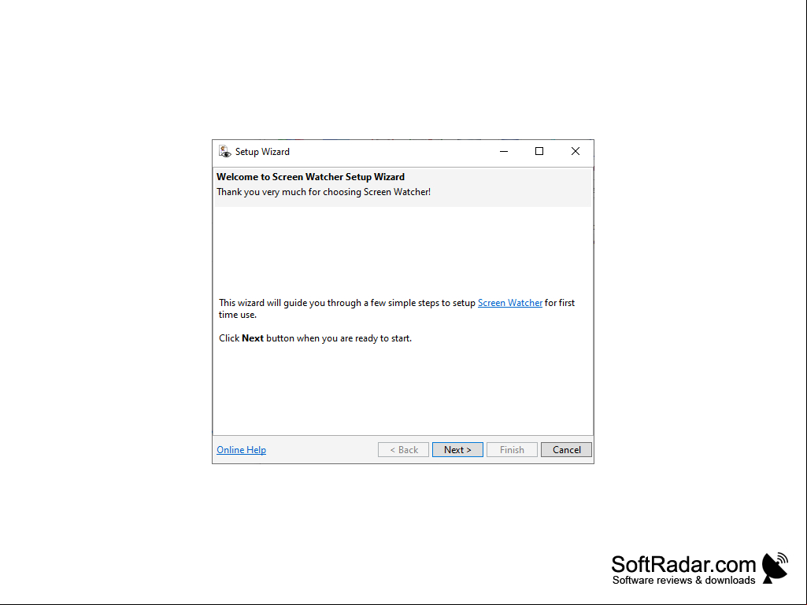
Task: Follow the Screen Watcher hyperlink
Action: point(510,302)
